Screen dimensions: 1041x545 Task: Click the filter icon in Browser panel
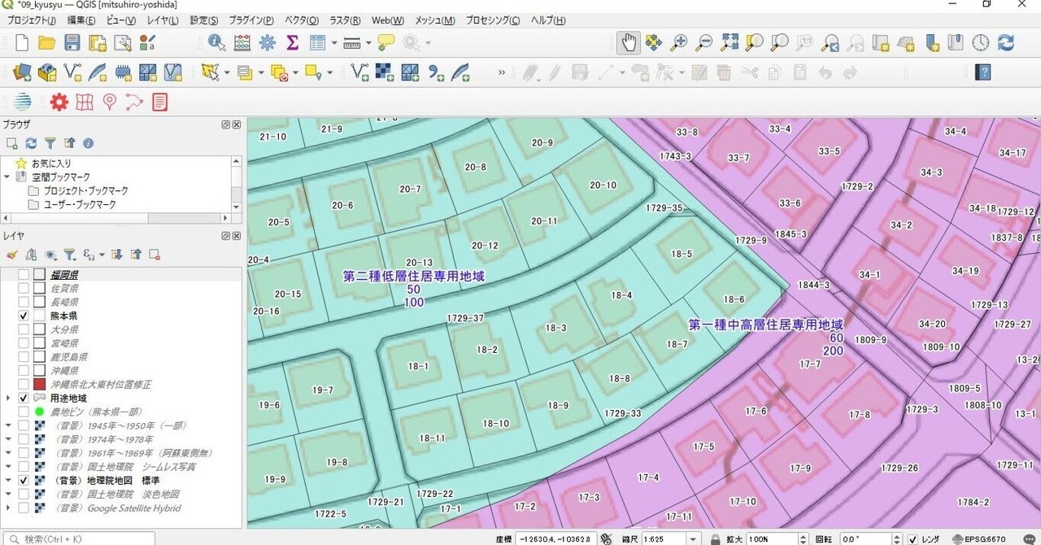pyautogui.click(x=50, y=143)
